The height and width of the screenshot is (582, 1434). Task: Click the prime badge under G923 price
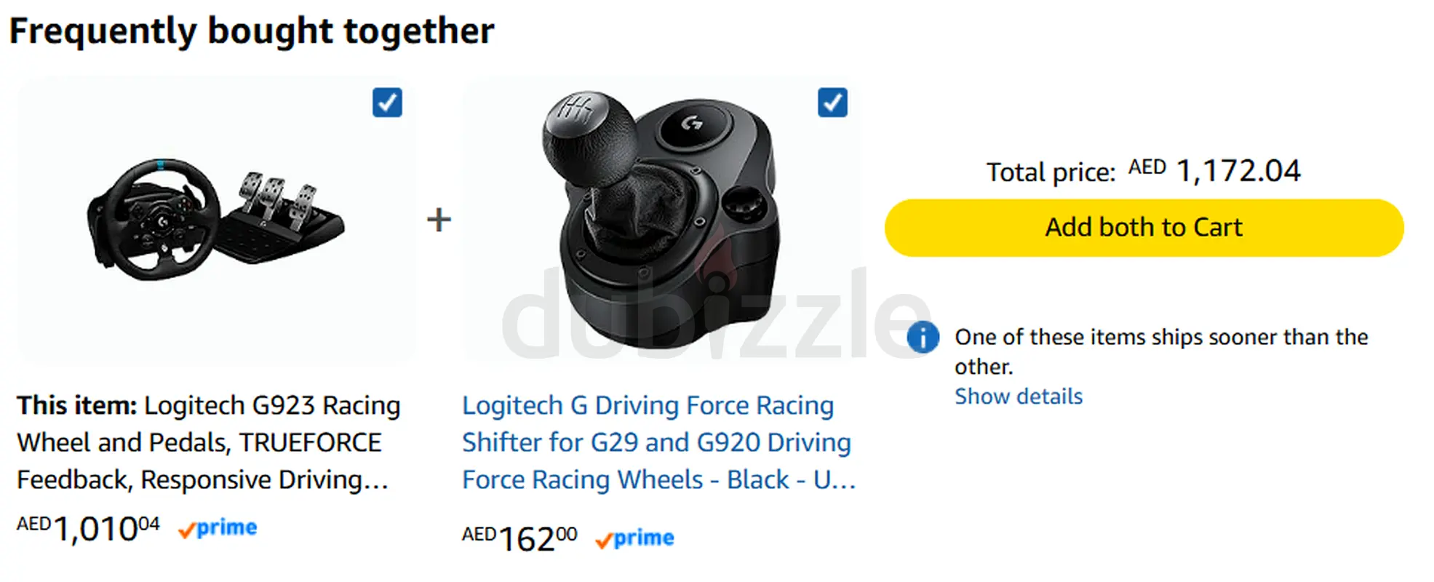point(218,528)
